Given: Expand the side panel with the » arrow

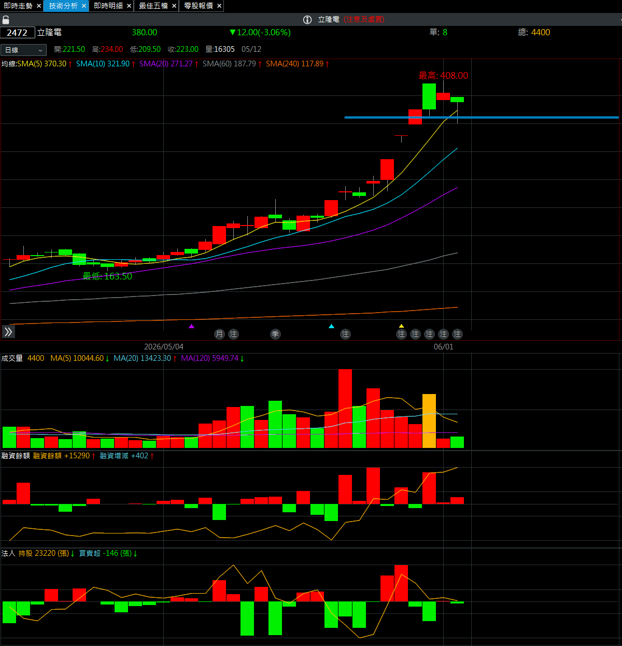Looking at the screenshot, I should (x=8, y=332).
